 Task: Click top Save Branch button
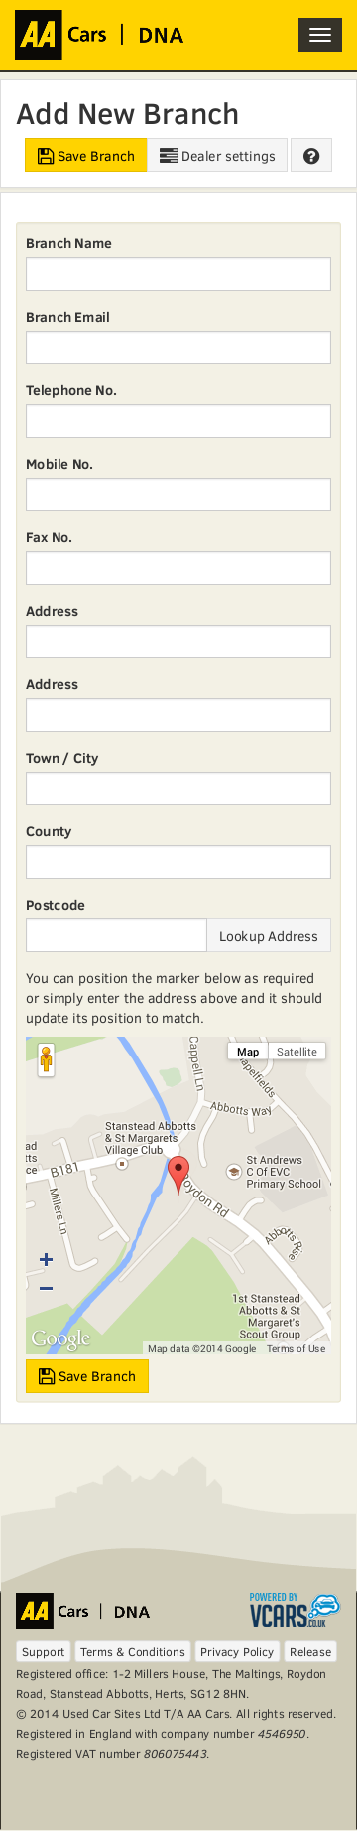(x=86, y=156)
